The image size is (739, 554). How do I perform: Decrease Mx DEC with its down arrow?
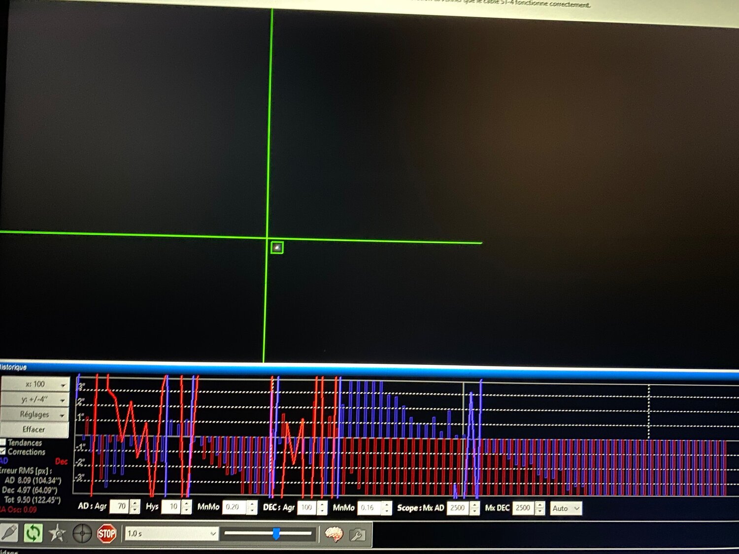click(x=540, y=511)
